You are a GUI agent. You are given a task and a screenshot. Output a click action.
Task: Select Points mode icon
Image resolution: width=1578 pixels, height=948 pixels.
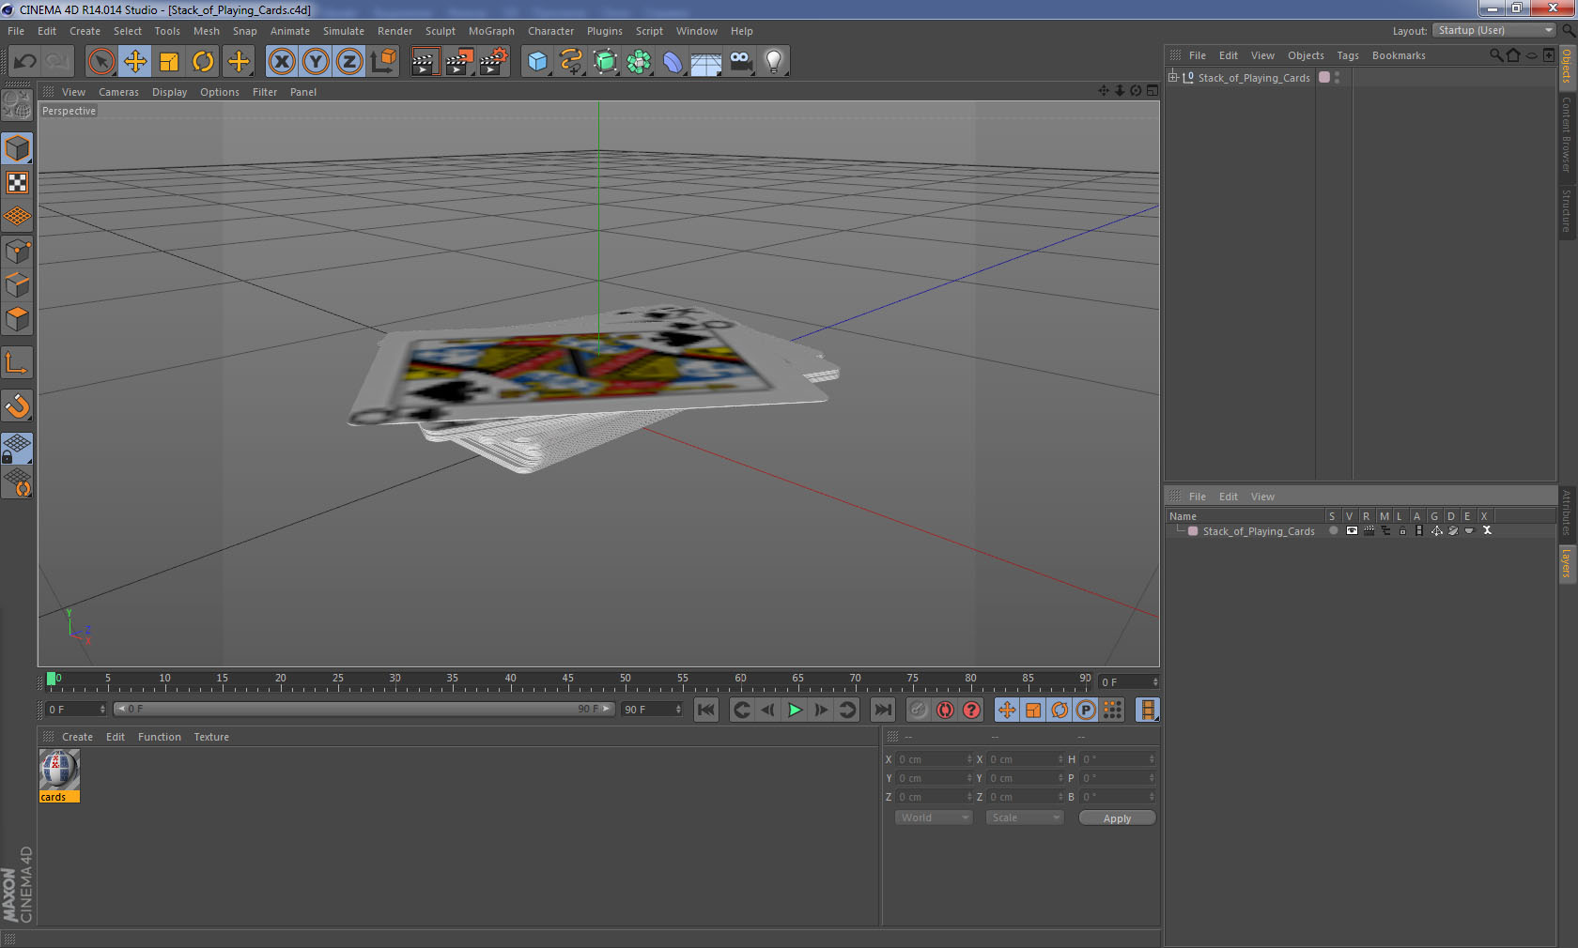point(18,251)
